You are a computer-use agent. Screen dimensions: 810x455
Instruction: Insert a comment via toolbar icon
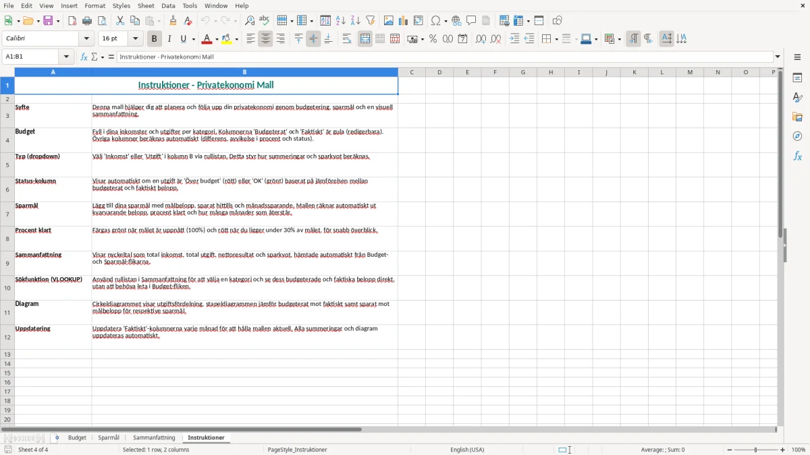471,21
